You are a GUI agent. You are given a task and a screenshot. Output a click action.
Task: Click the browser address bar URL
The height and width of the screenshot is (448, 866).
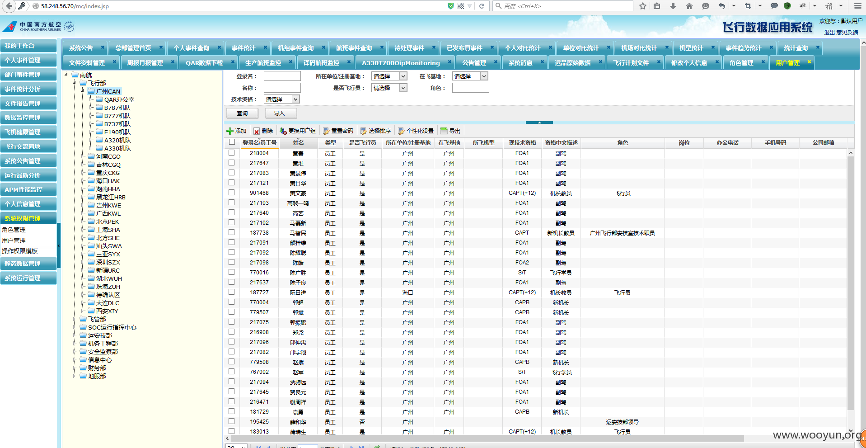coord(75,6)
